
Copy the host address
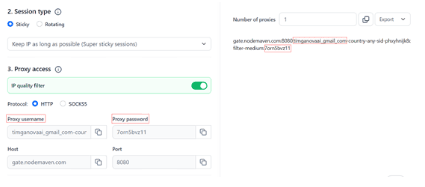[98, 162]
